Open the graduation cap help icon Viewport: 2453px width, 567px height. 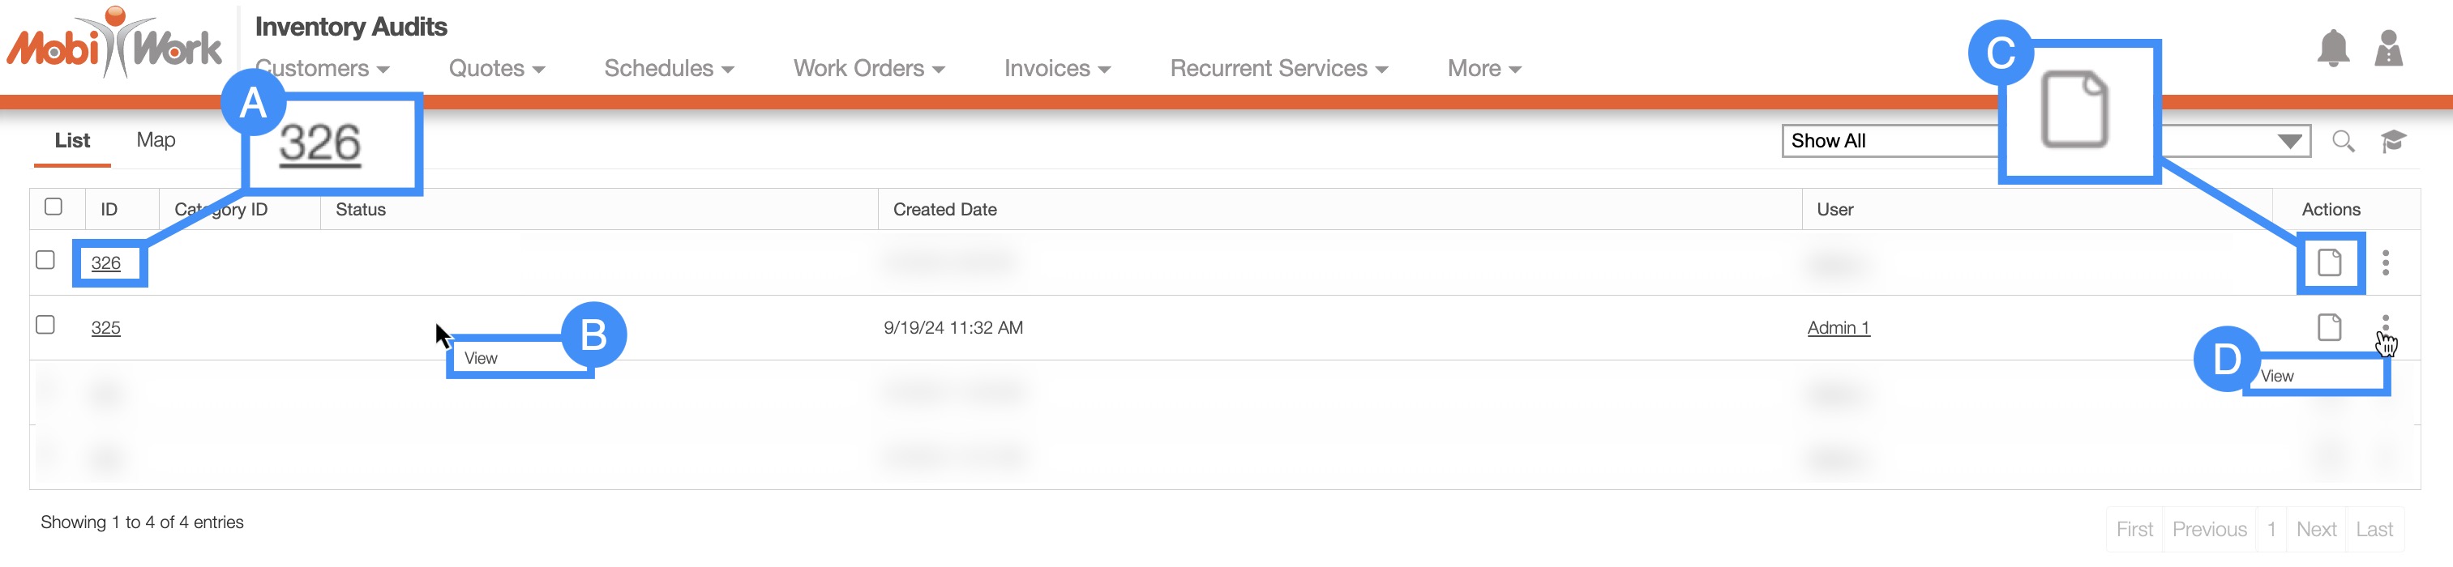[2393, 142]
